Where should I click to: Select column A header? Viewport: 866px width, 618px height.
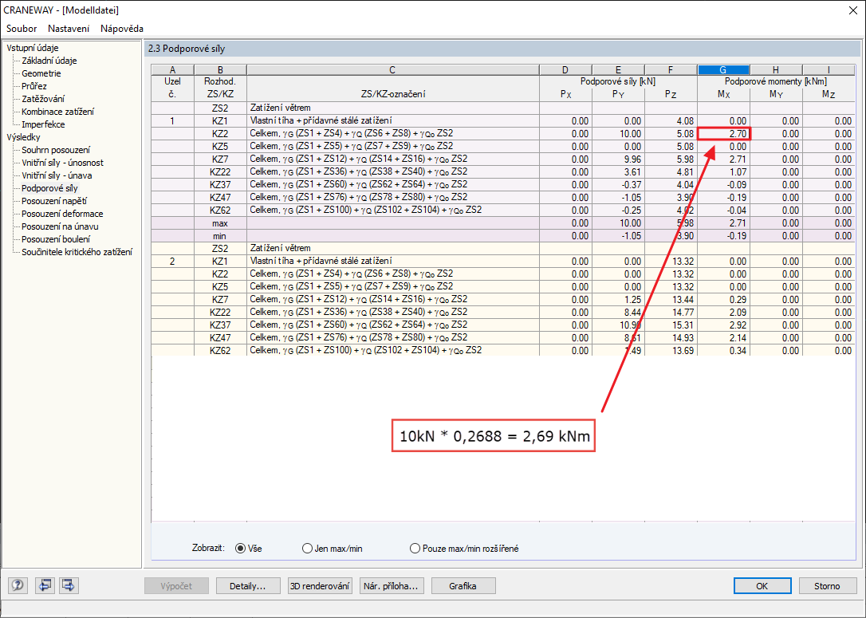(x=173, y=69)
